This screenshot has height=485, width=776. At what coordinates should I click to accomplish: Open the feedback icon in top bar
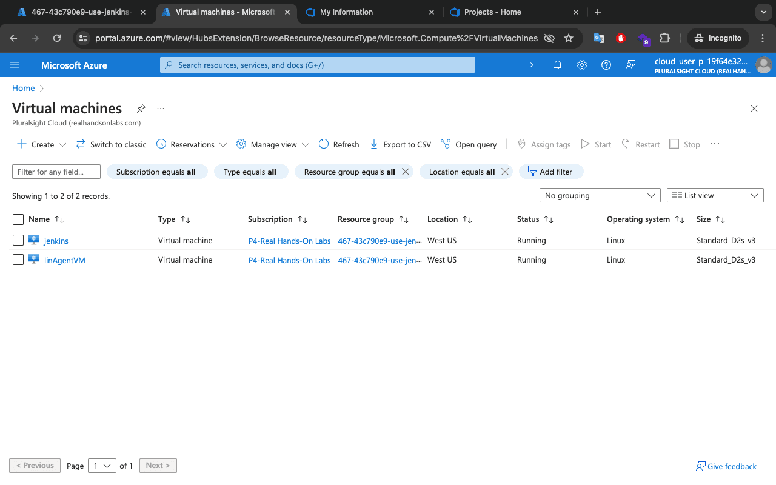[630, 65]
